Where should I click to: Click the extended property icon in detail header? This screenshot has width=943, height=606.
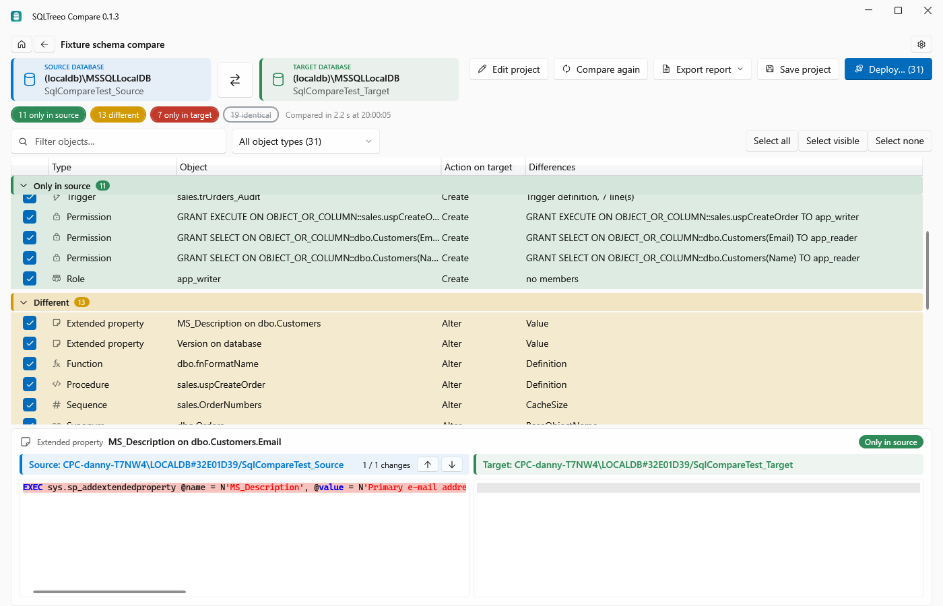26,442
